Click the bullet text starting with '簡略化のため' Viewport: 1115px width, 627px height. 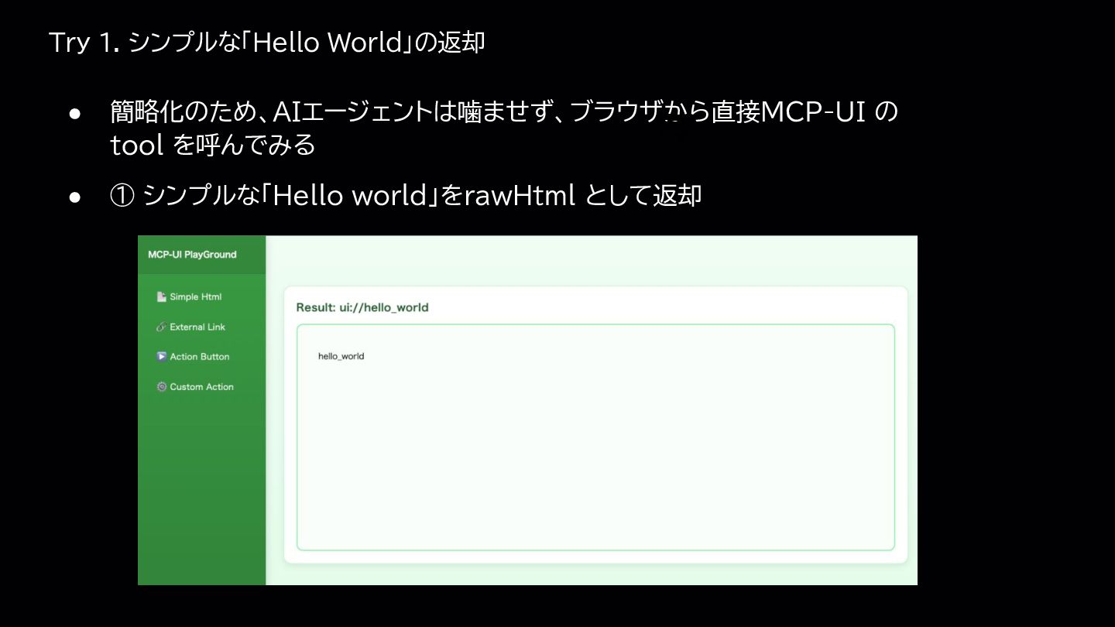coord(504,128)
